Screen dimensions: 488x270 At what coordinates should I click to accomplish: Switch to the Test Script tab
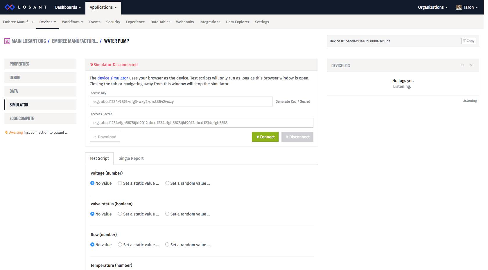click(99, 158)
